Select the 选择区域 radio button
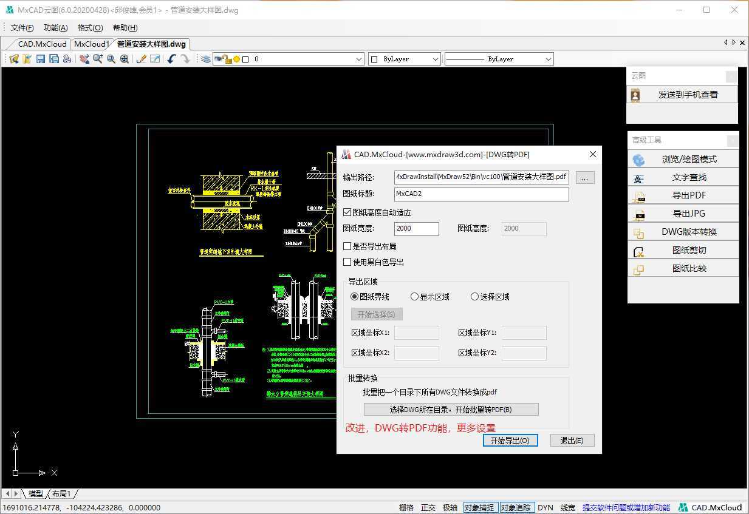Viewport: 749px width, 514px height. tap(475, 297)
